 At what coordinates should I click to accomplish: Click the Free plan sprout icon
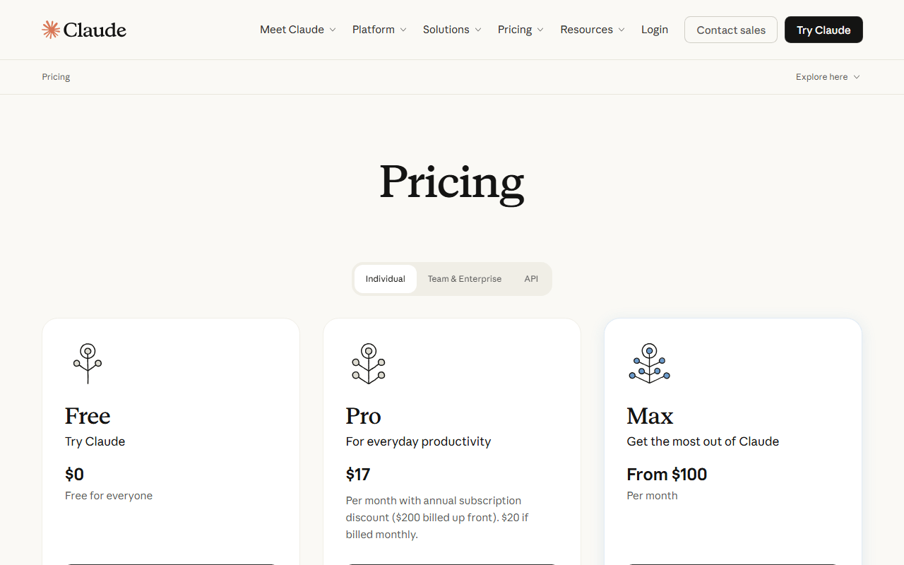point(88,364)
